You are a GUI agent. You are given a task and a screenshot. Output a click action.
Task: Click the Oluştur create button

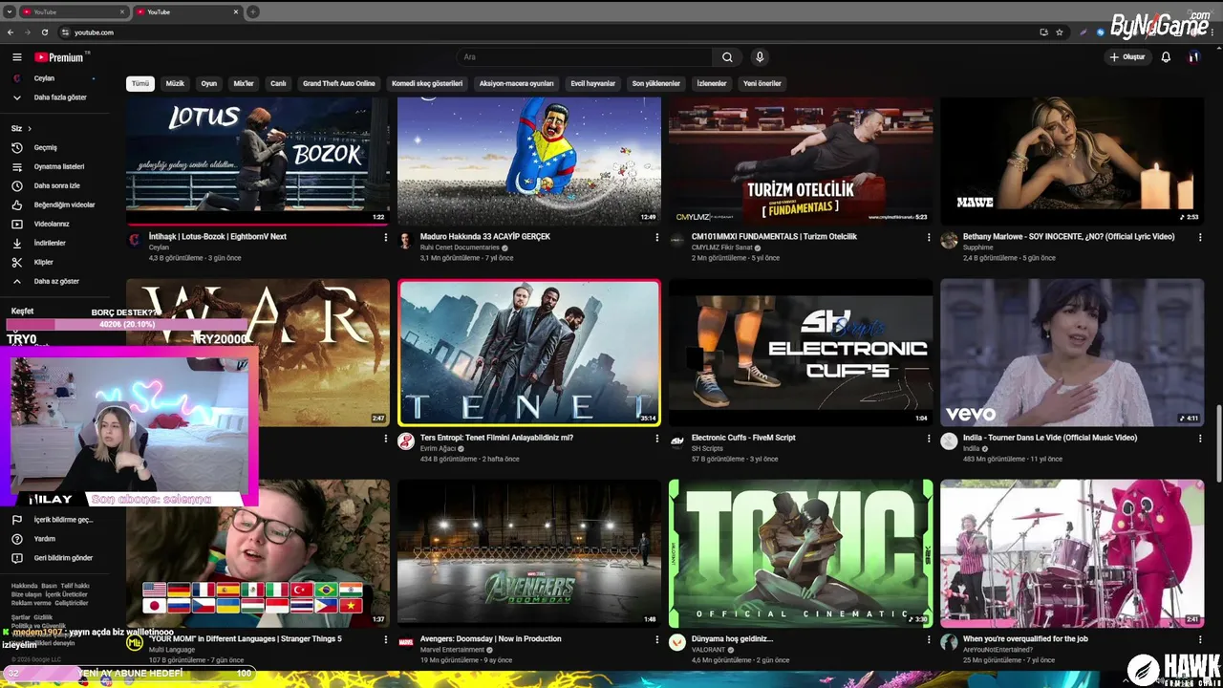tap(1126, 57)
